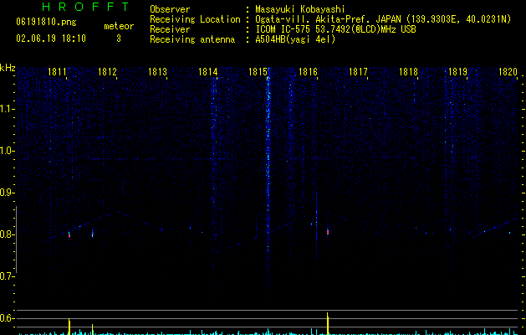Click the 1816 time marker
This screenshot has height=335, width=526.
(308, 72)
